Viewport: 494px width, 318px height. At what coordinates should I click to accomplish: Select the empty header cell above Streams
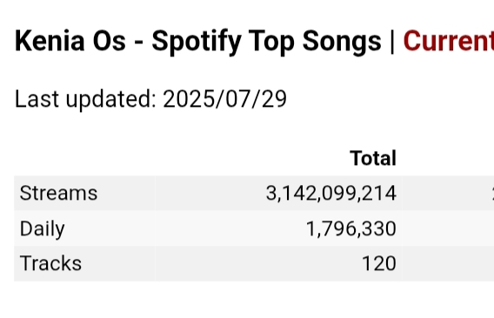coord(84,158)
